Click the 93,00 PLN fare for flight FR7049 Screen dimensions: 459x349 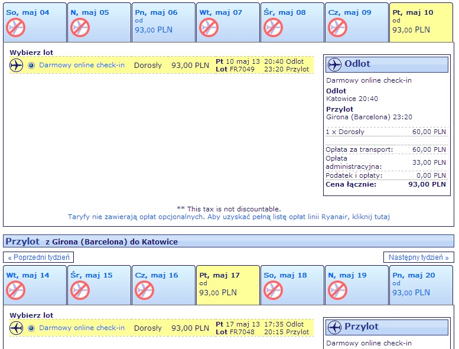point(190,65)
